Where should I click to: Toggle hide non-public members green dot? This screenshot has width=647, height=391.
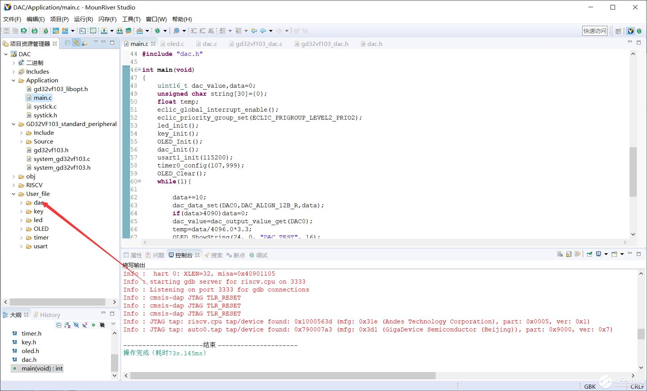[94, 325]
